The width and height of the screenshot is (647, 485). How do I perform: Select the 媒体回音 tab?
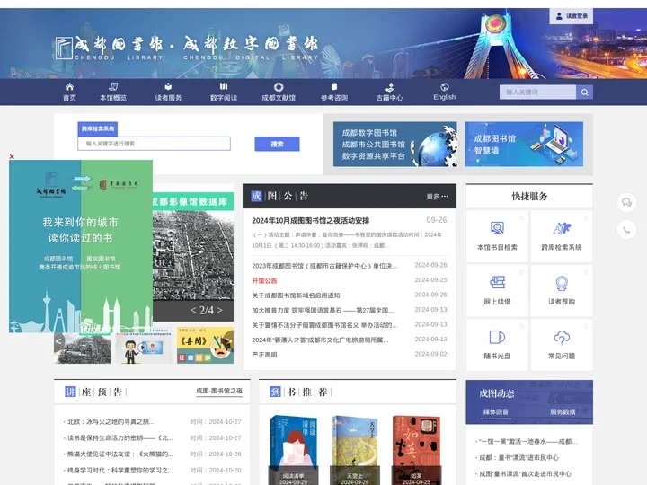tap(495, 411)
